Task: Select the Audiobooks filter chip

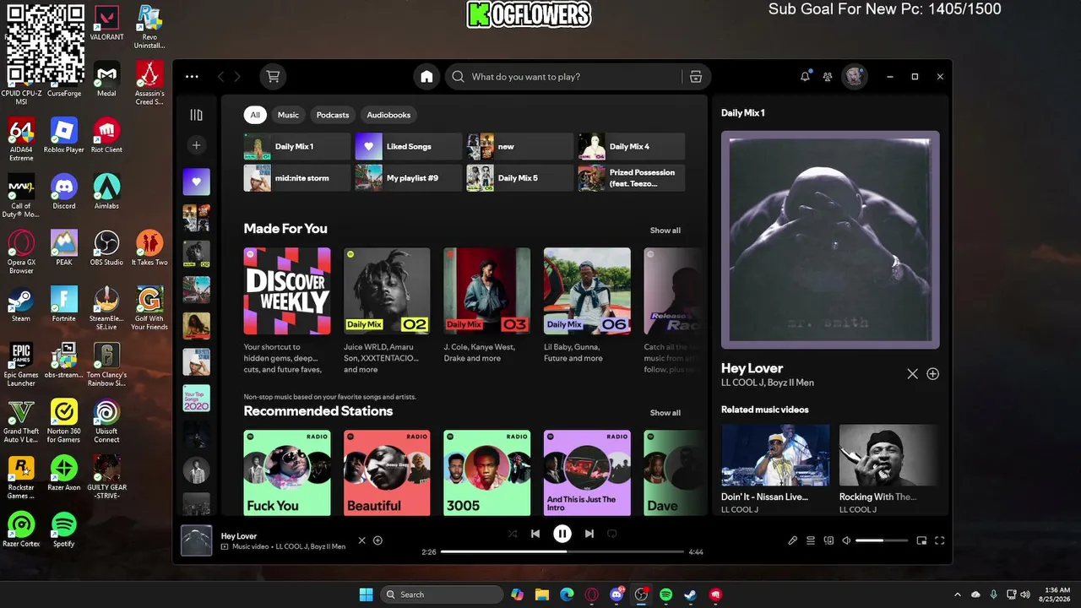Action: [x=388, y=115]
